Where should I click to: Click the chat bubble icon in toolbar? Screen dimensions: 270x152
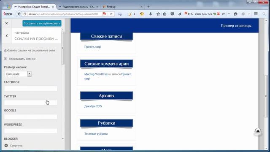[235, 14]
